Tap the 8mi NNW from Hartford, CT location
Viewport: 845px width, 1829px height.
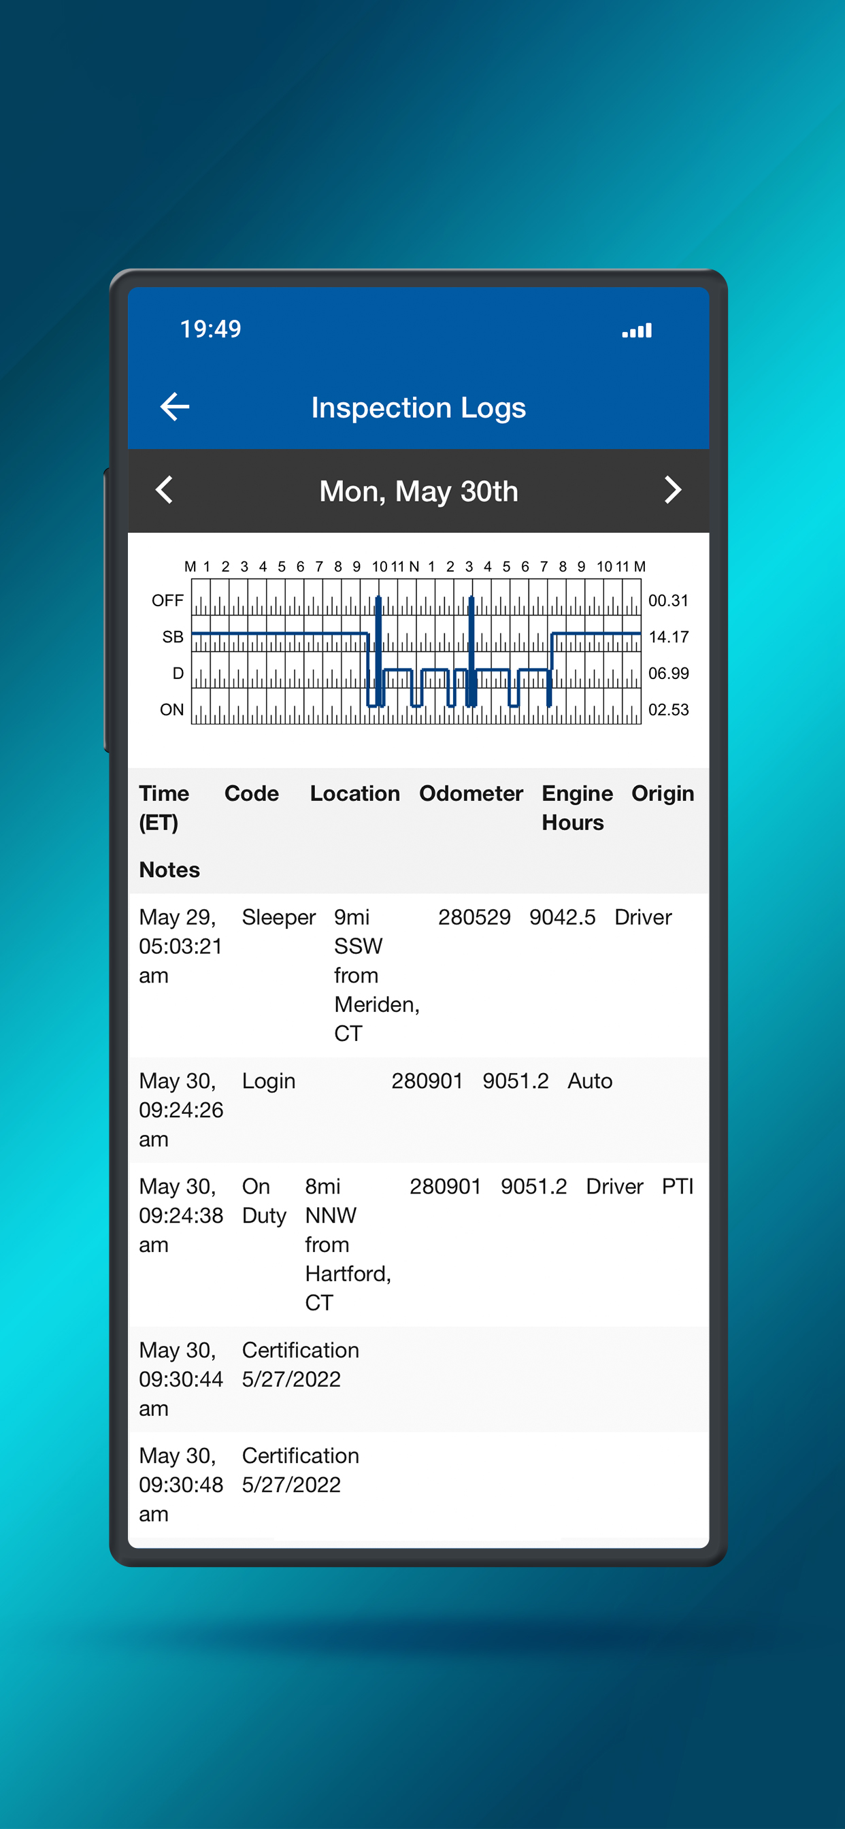tap(348, 1245)
